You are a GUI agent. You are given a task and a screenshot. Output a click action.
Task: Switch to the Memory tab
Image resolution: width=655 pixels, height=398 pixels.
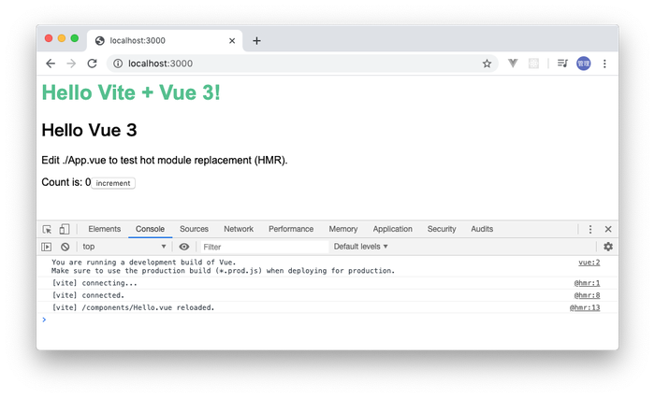point(343,229)
